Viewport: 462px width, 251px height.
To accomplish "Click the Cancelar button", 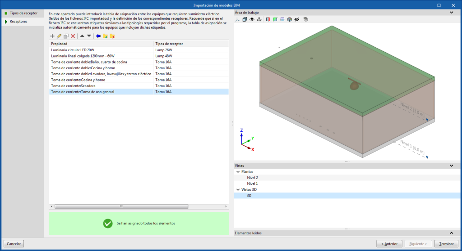I will click(x=14, y=244).
